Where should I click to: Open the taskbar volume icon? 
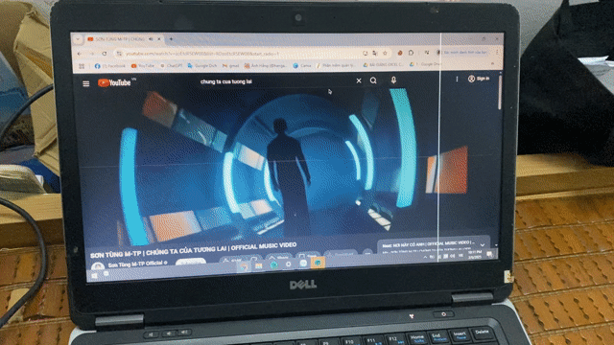pos(453,256)
